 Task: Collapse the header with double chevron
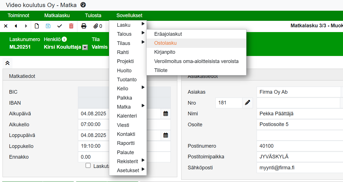pos(8,63)
